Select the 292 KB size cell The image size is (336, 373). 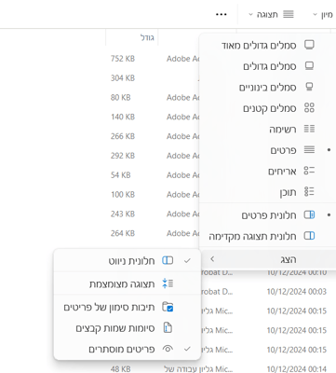[123, 156]
